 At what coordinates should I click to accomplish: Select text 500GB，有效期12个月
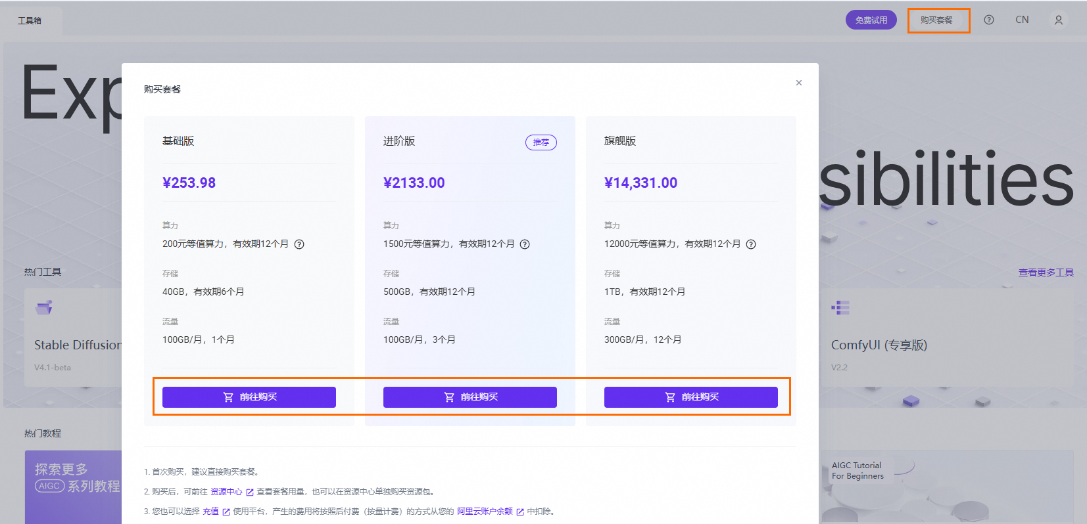pyautogui.click(x=429, y=292)
